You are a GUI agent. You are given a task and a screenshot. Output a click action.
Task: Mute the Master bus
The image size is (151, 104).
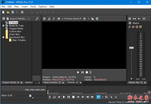point(137,27)
